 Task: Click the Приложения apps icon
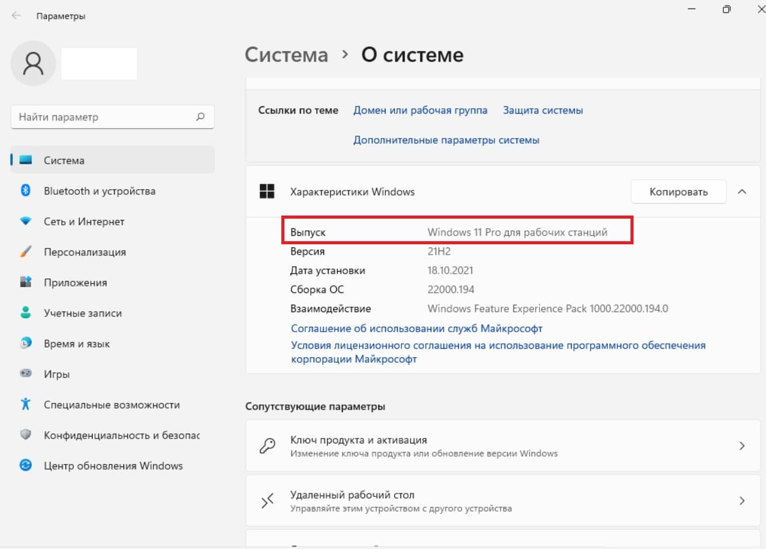[x=26, y=282]
